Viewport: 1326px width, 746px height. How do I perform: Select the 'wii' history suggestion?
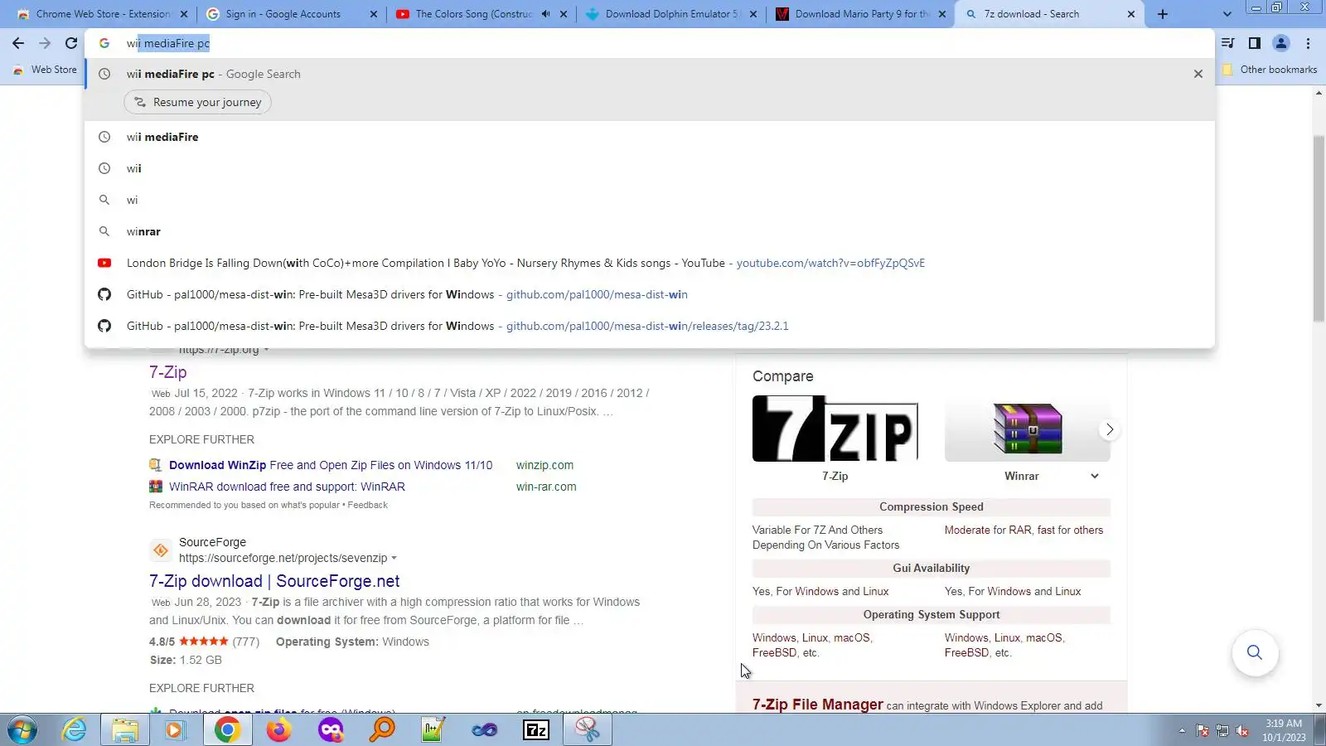click(x=650, y=168)
